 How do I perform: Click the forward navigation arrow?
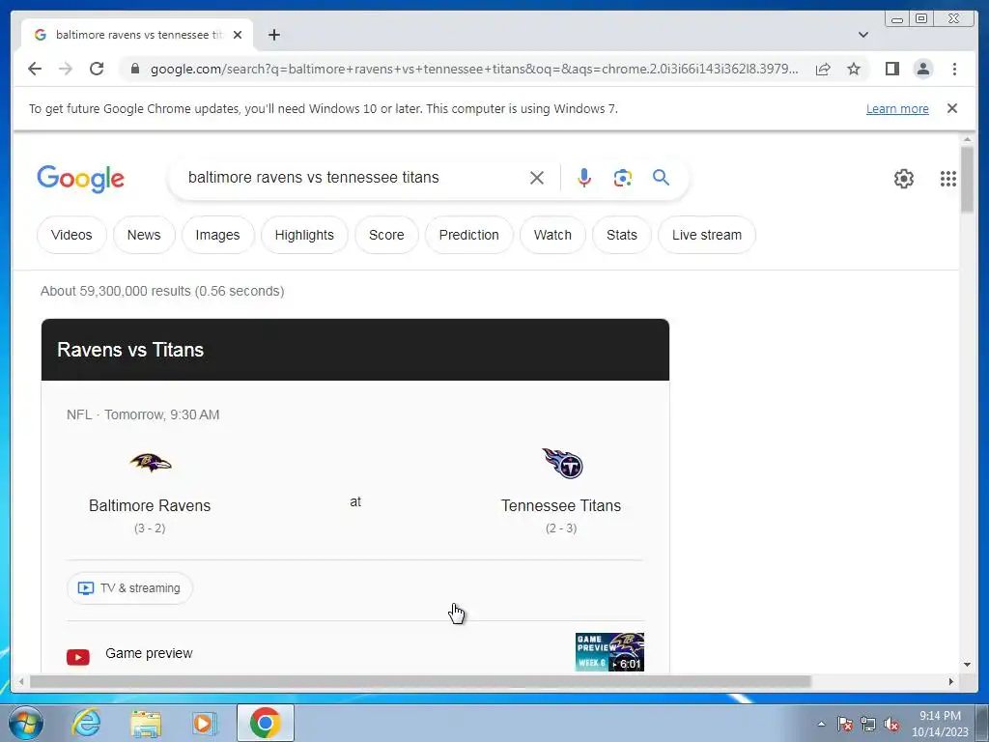[66, 69]
